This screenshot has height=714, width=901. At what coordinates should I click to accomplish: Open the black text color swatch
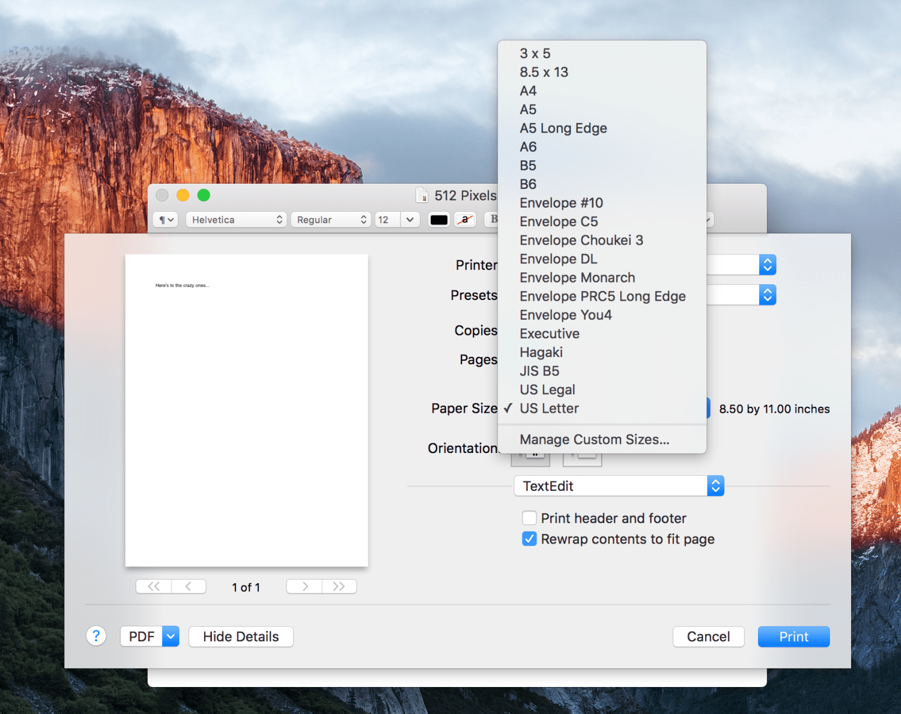coord(439,220)
